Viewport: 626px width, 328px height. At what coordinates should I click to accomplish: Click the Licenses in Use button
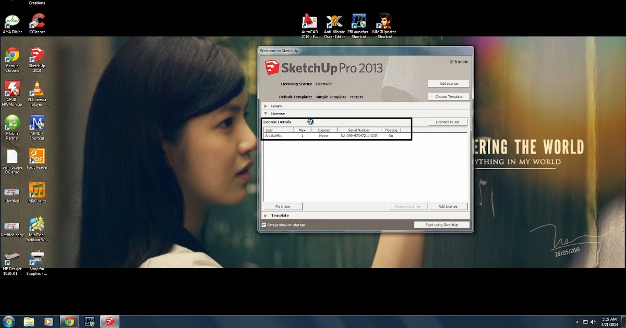tap(448, 122)
